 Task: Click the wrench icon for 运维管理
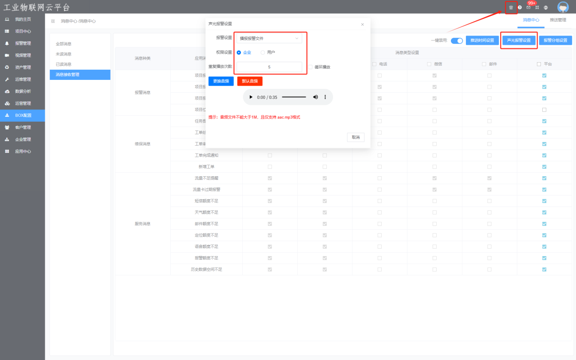[7, 79]
